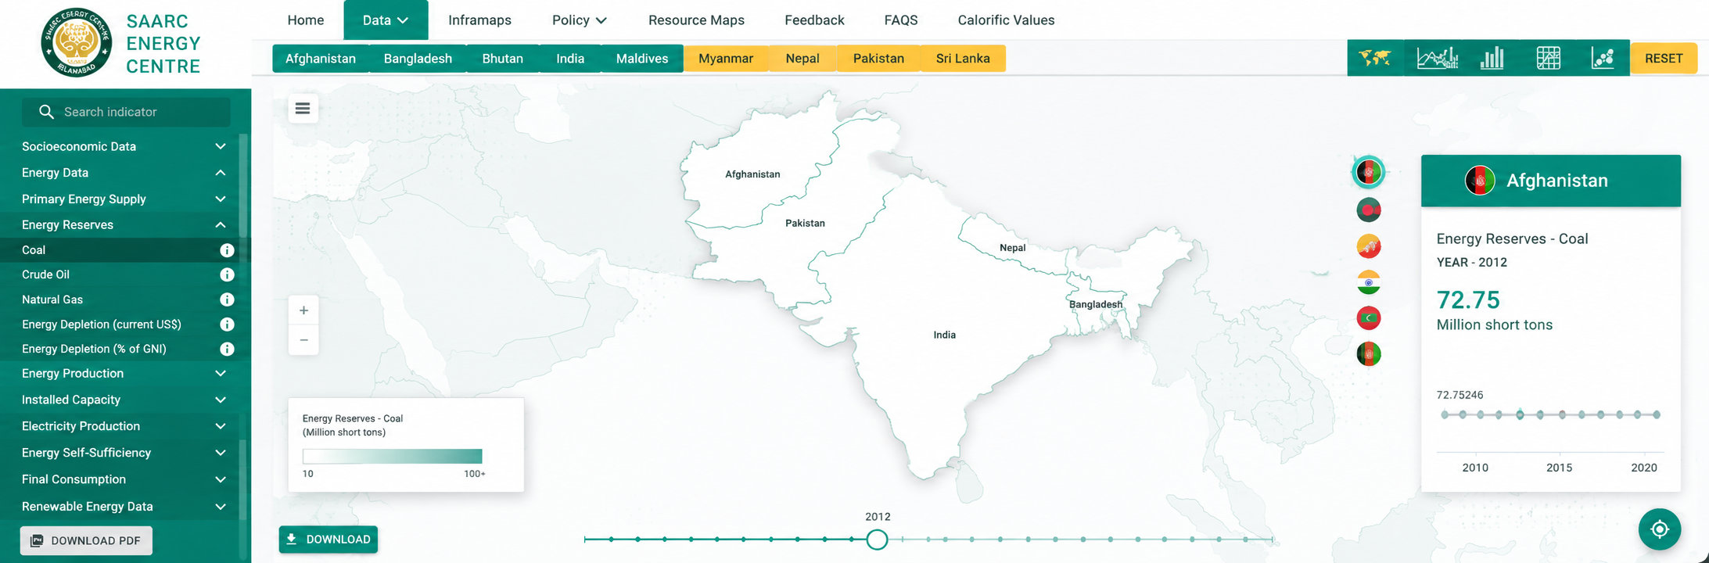Zoom in the map with the plus button
Viewport: 1709px width, 563px height.
click(x=303, y=310)
